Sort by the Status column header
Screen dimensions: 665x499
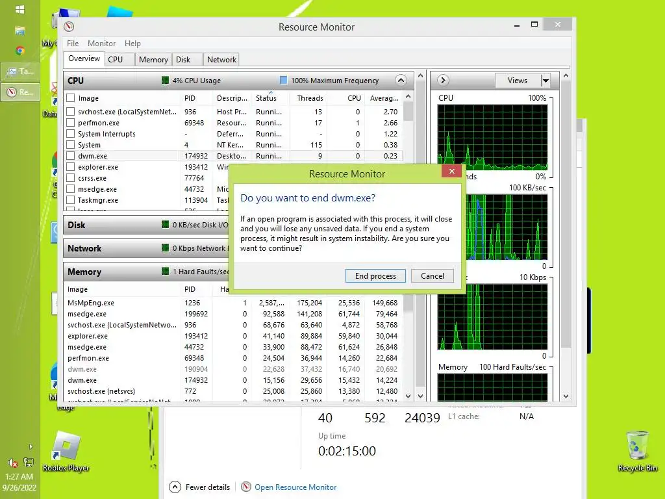pyautogui.click(x=270, y=98)
